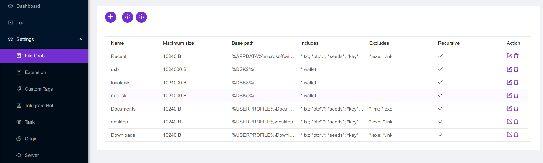Collapse the Settings section chevron
Screen dimensions: 543x163
(81, 39)
